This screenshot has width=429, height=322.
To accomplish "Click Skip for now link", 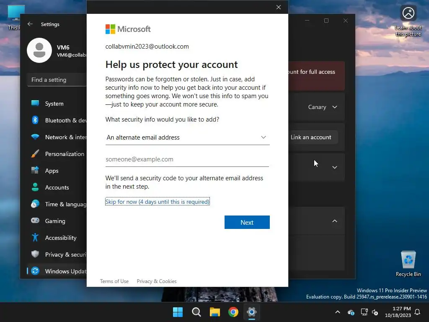I will pos(158,202).
